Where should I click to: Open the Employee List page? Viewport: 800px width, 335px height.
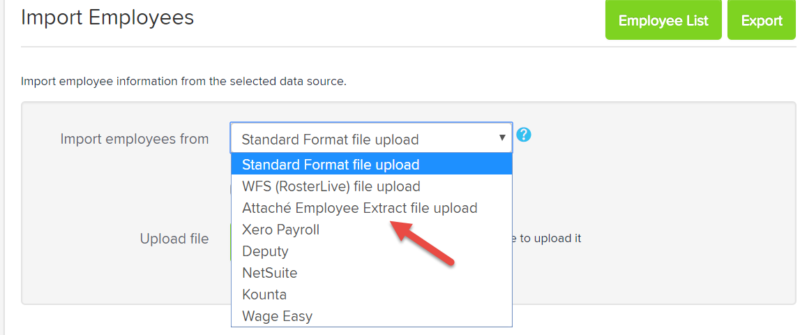[x=663, y=20]
